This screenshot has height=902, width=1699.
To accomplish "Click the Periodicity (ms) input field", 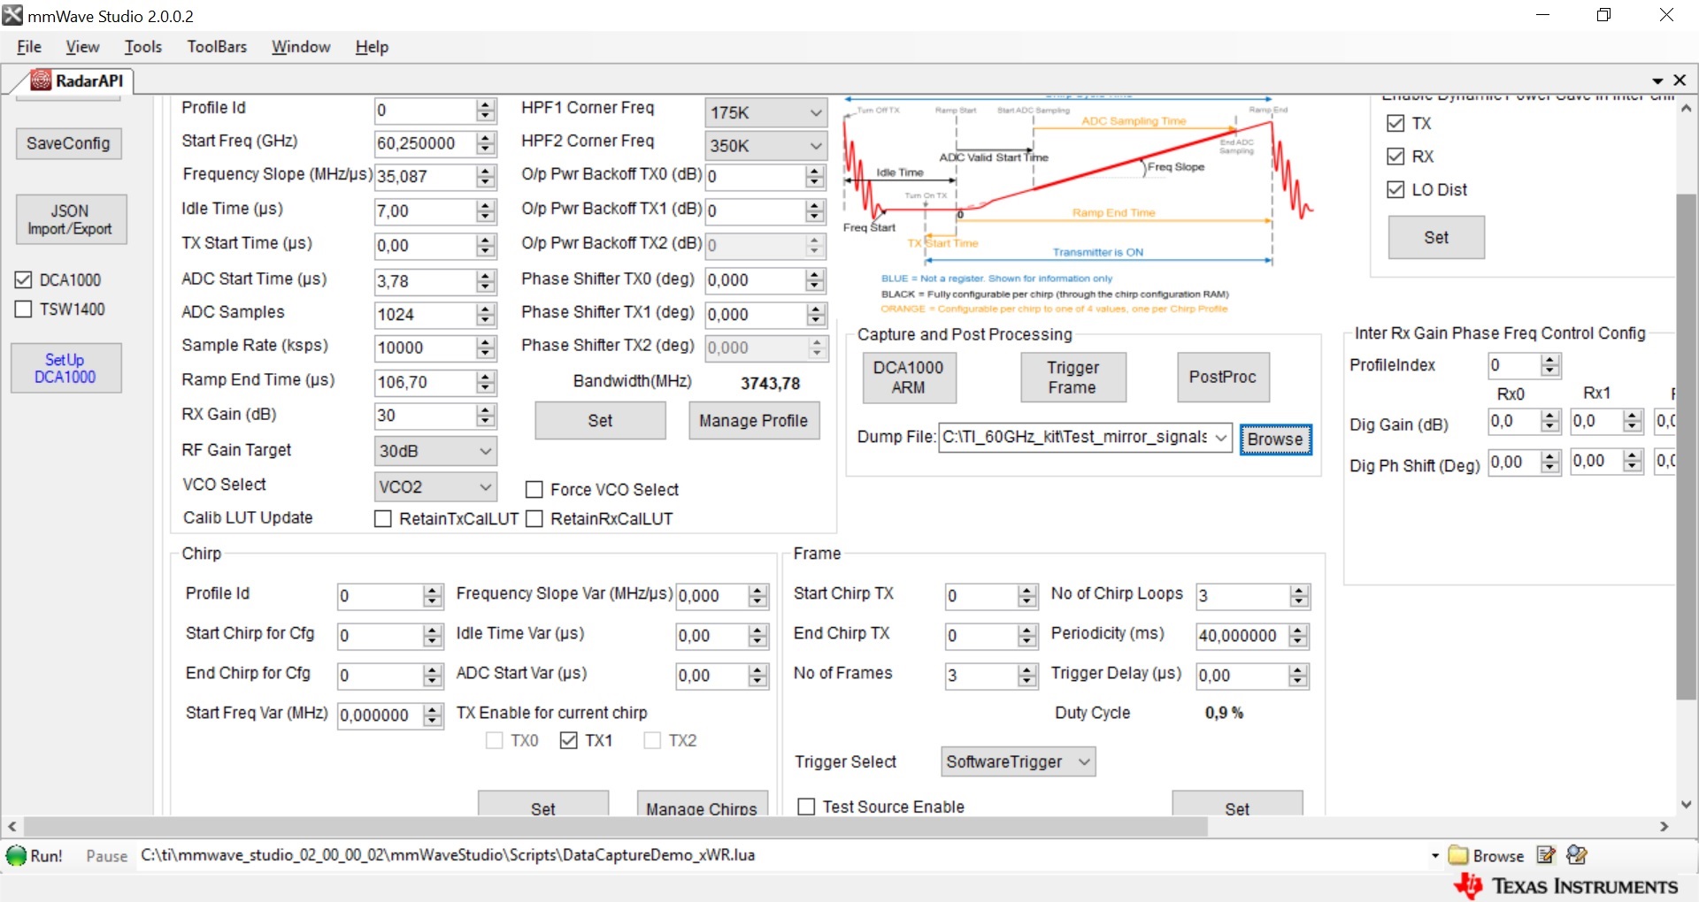I will 1242,636.
